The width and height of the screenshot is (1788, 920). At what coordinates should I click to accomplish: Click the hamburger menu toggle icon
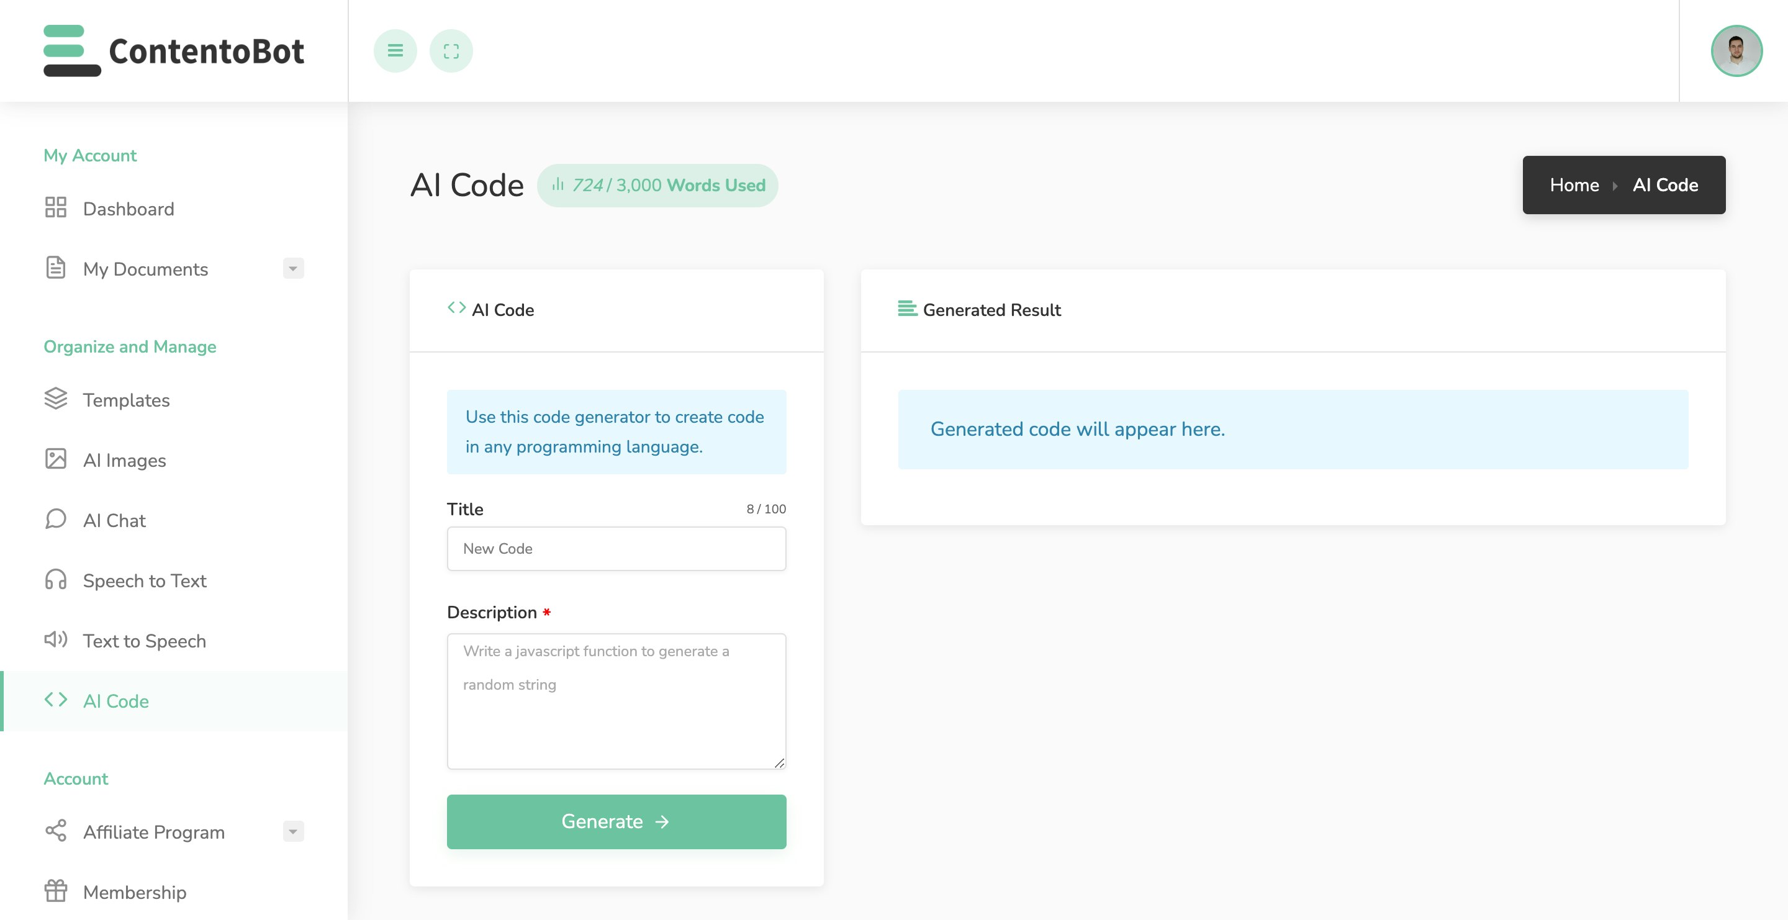point(395,51)
